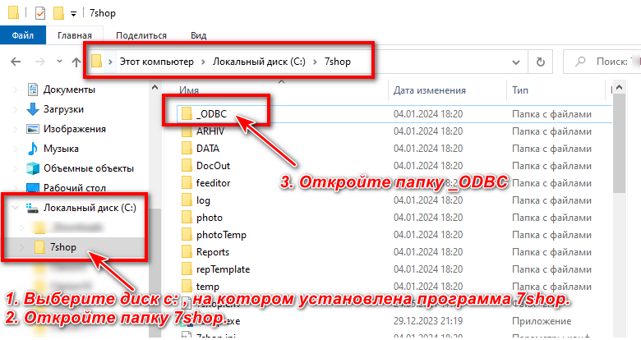Viewport: 641px width, 340px height.
Task: Go up one folder level
Action: pyautogui.click(x=76, y=62)
